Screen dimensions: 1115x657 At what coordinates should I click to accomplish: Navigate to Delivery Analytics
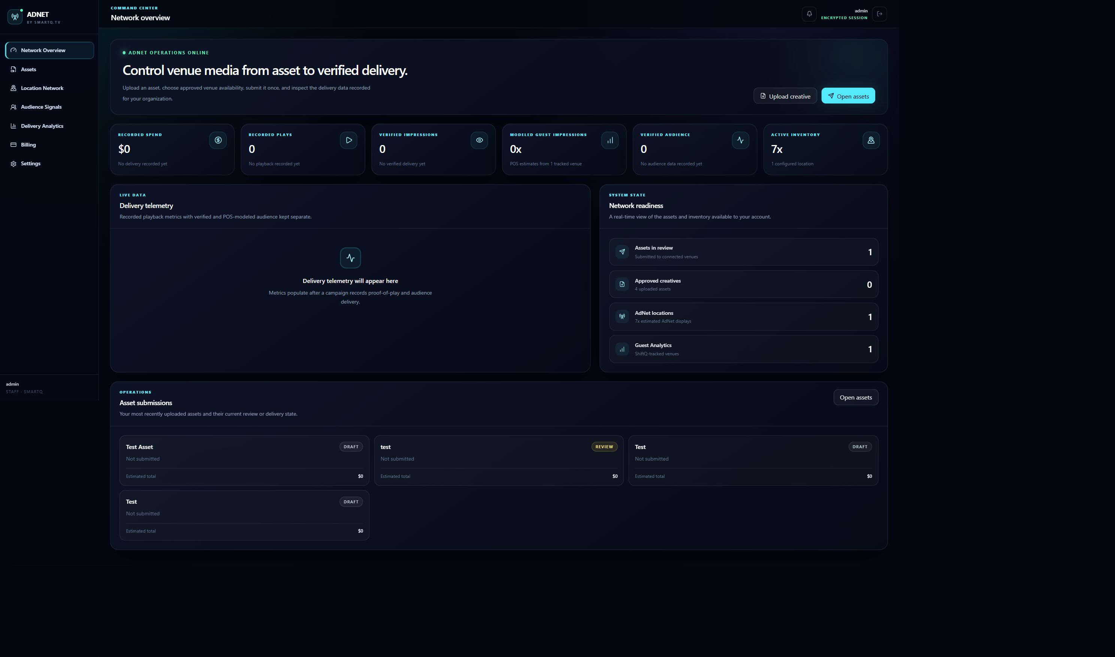click(49, 126)
